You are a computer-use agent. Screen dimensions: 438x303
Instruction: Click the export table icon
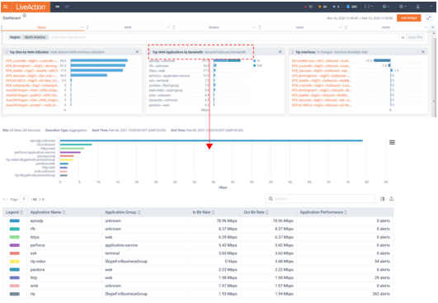391,199
